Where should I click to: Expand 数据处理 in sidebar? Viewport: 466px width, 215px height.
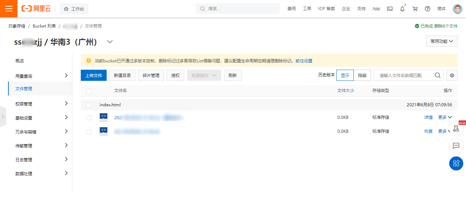point(66,173)
